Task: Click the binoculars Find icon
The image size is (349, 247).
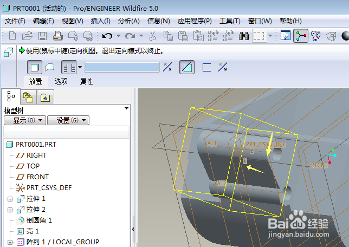Action: pyautogui.click(x=244, y=36)
